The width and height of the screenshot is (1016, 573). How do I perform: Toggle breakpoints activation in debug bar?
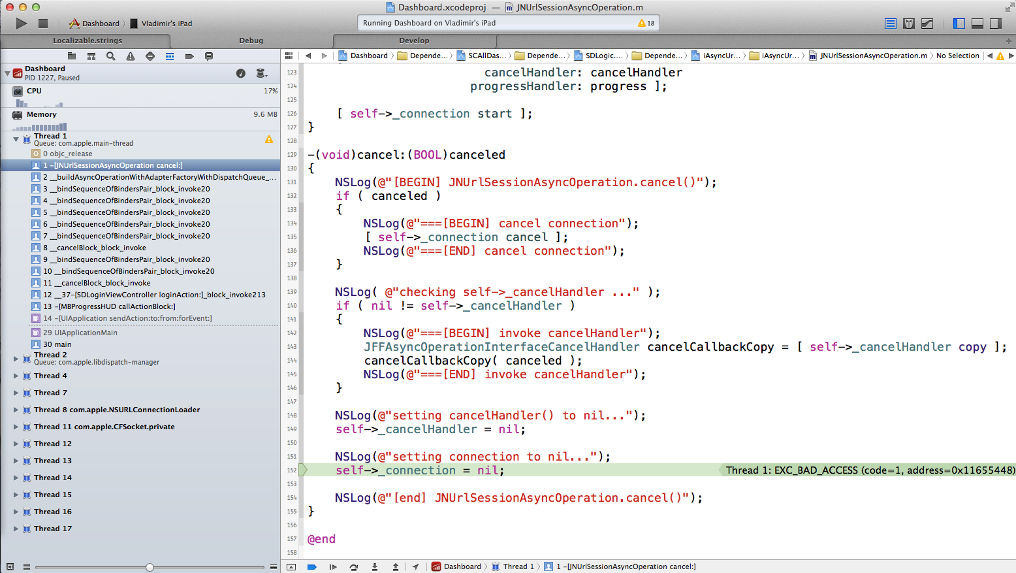[312, 567]
